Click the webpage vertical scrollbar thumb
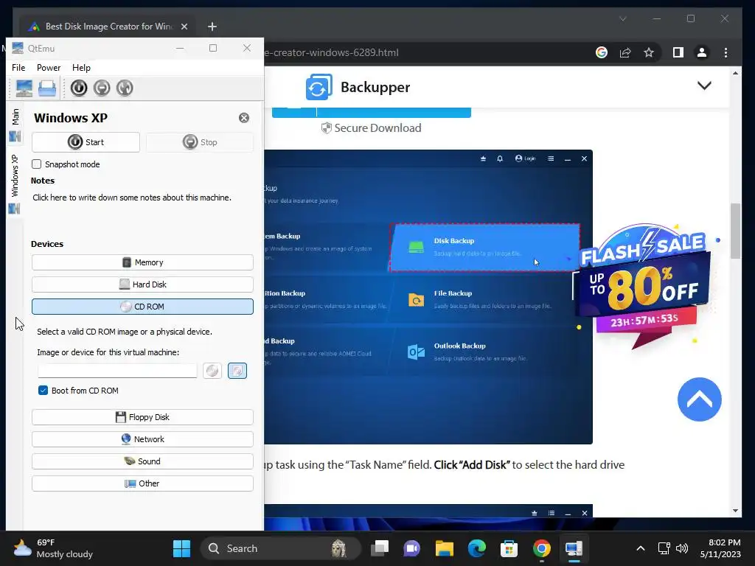Viewport: 755px width, 566px height. pyautogui.click(x=735, y=231)
